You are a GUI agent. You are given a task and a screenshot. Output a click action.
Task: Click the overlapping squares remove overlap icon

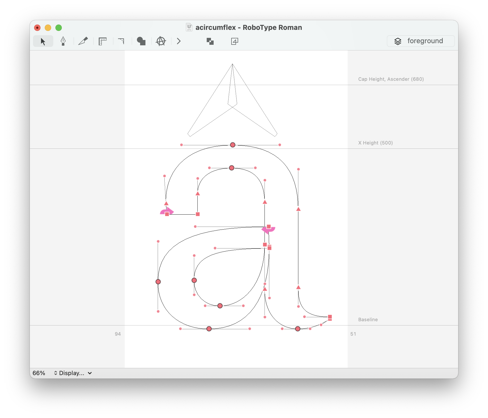(x=210, y=41)
